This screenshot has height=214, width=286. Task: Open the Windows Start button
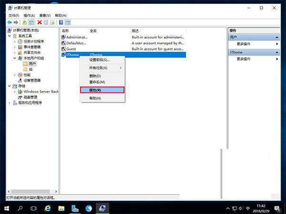click(x=7, y=208)
